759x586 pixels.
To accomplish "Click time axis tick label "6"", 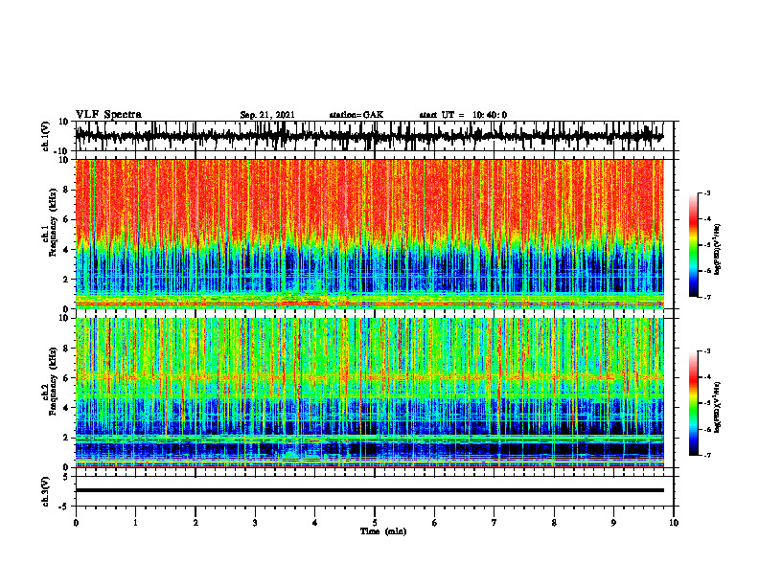I will [x=435, y=523].
